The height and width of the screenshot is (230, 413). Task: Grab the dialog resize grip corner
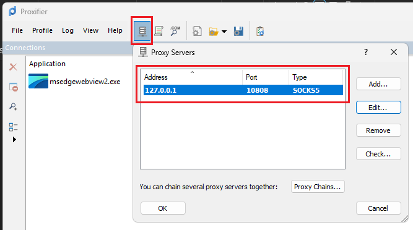pyautogui.click(x=404, y=218)
